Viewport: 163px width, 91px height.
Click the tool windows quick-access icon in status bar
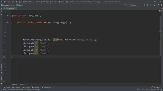click(x=1, y=90)
